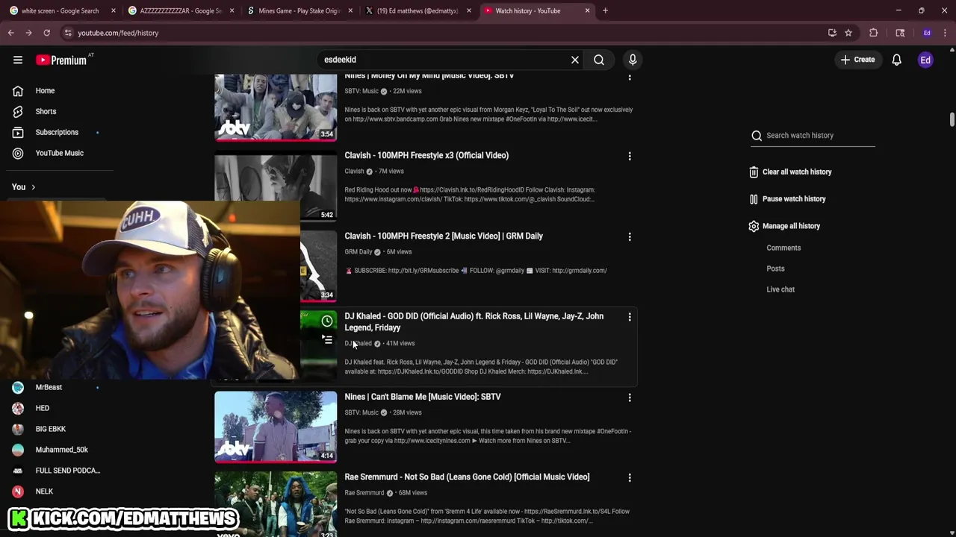Image resolution: width=956 pixels, height=537 pixels.
Task: Open the GRM Daily channel name
Action: pyautogui.click(x=358, y=252)
